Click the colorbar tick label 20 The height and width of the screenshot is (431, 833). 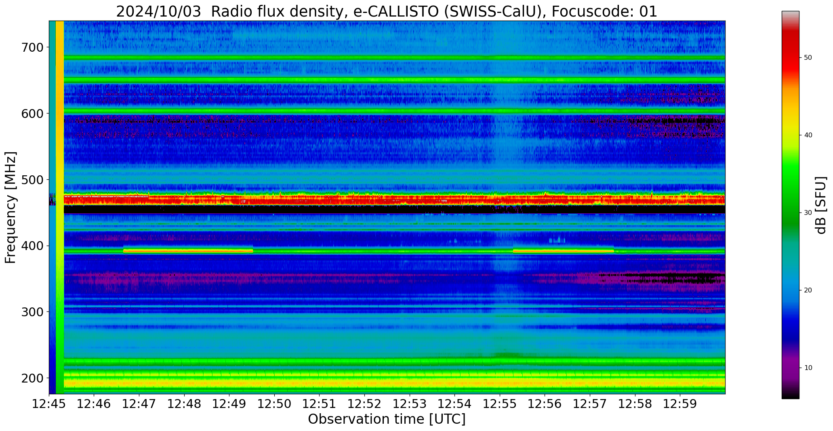tap(808, 290)
